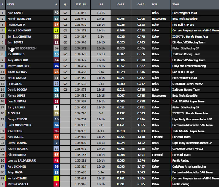
Task: Click Aron Canet's number 40 badge
Action: (56, 13)
